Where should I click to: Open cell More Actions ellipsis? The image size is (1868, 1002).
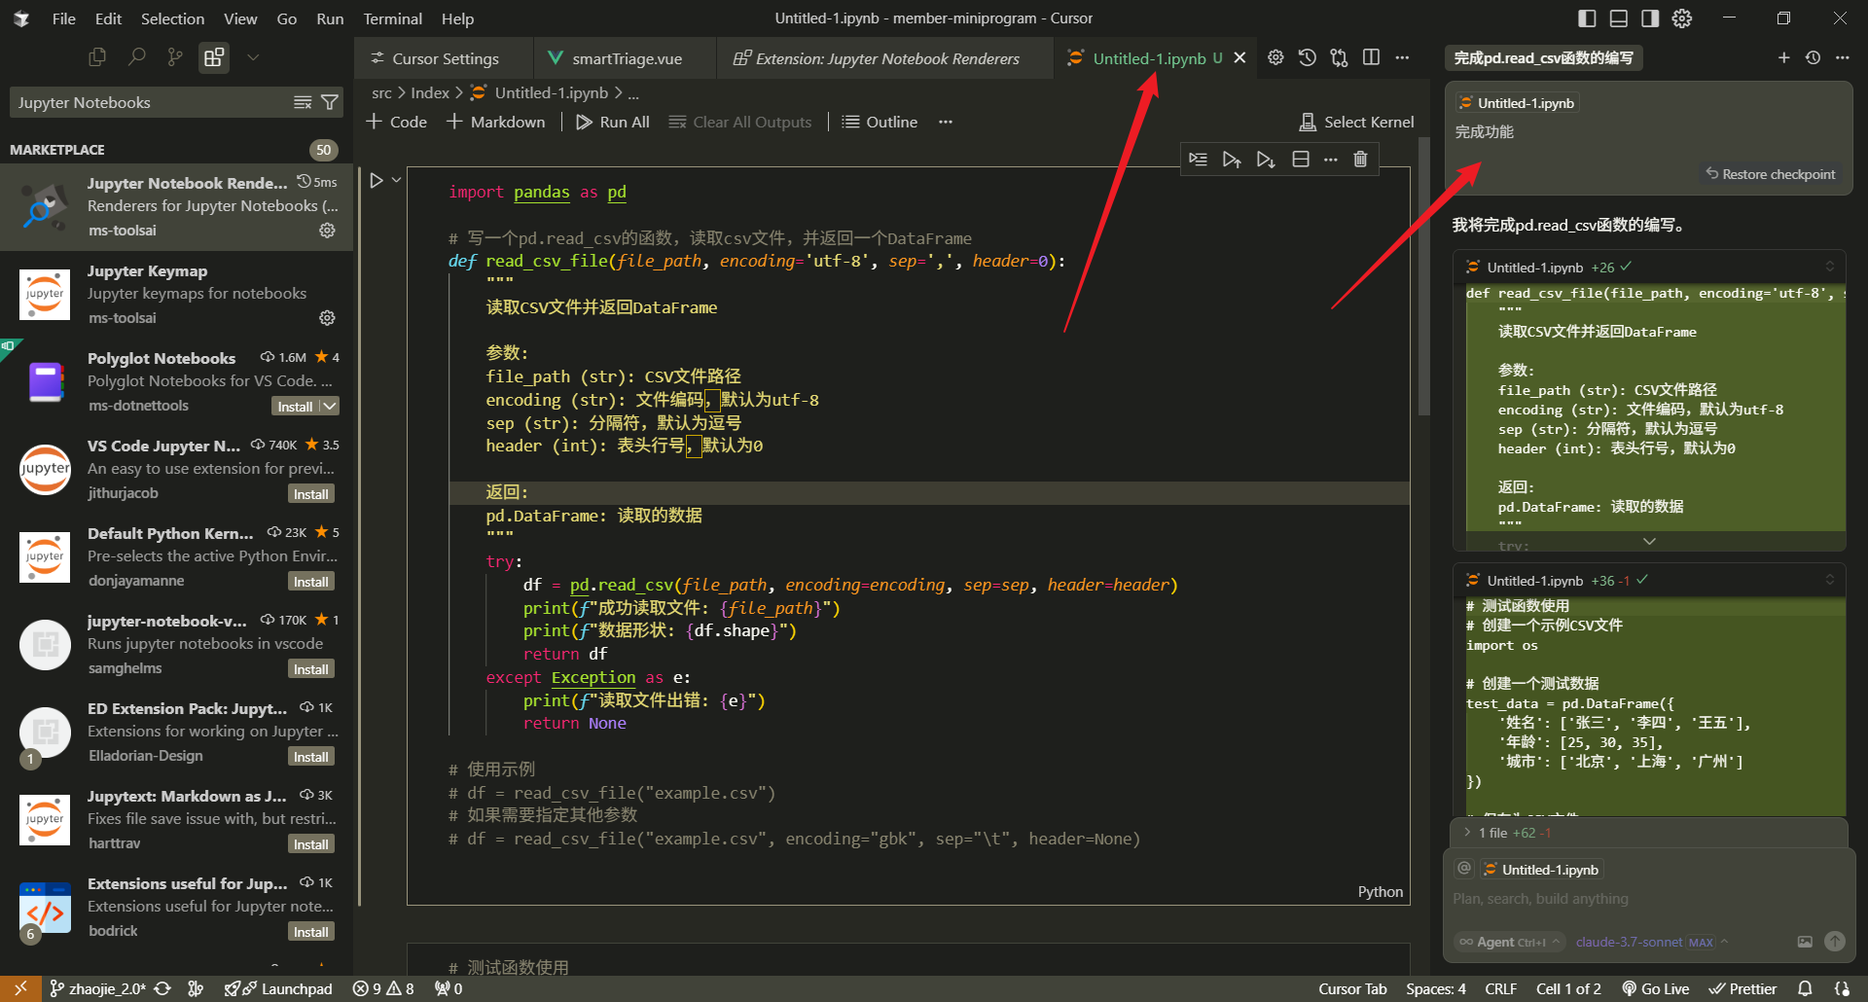point(1330,160)
